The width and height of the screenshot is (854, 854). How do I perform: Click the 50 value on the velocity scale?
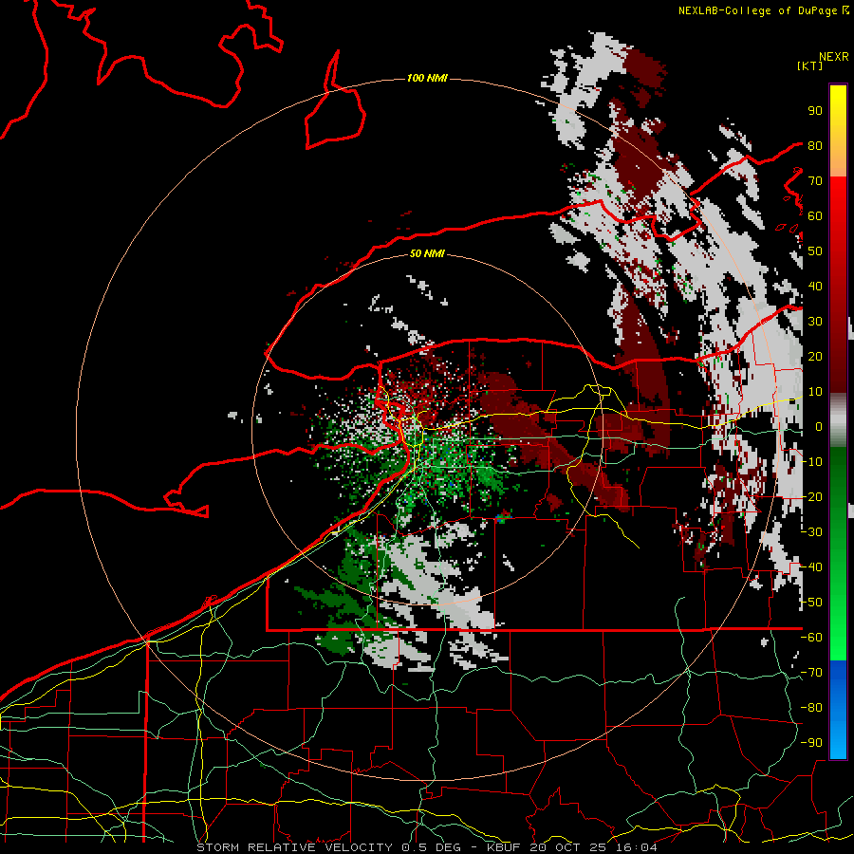pos(815,251)
